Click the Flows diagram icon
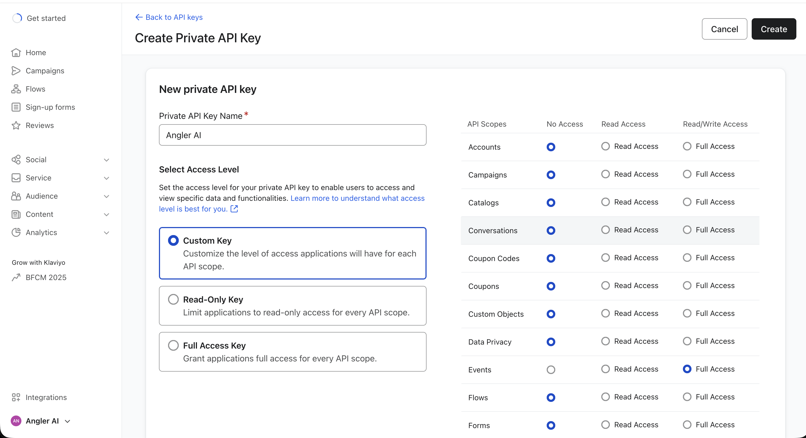Screen dimensions: 806x438 pos(16,89)
